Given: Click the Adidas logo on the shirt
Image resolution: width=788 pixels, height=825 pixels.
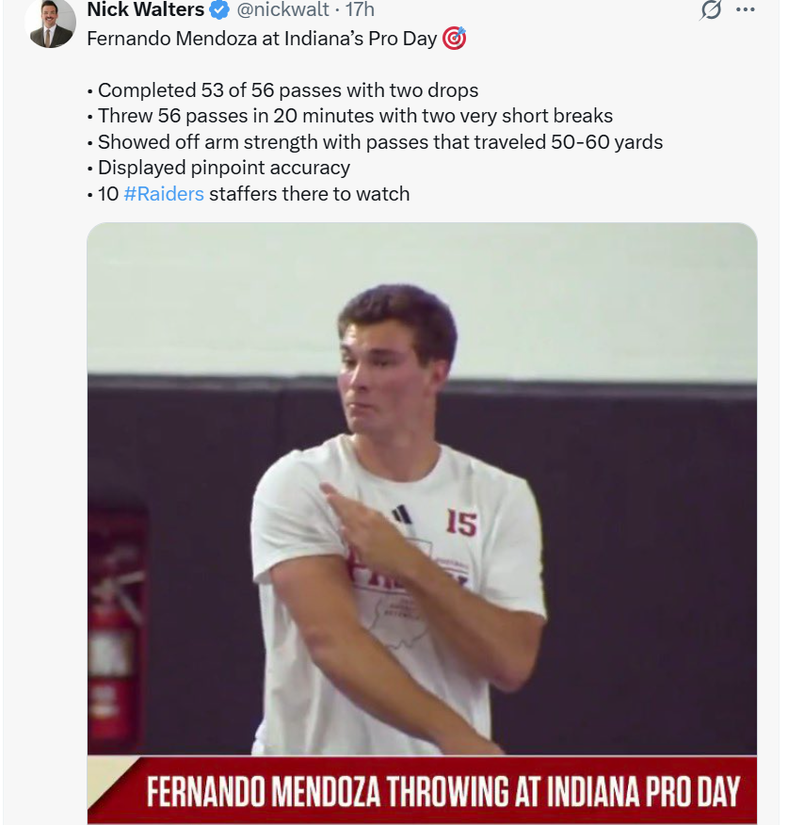Looking at the screenshot, I should tap(402, 514).
